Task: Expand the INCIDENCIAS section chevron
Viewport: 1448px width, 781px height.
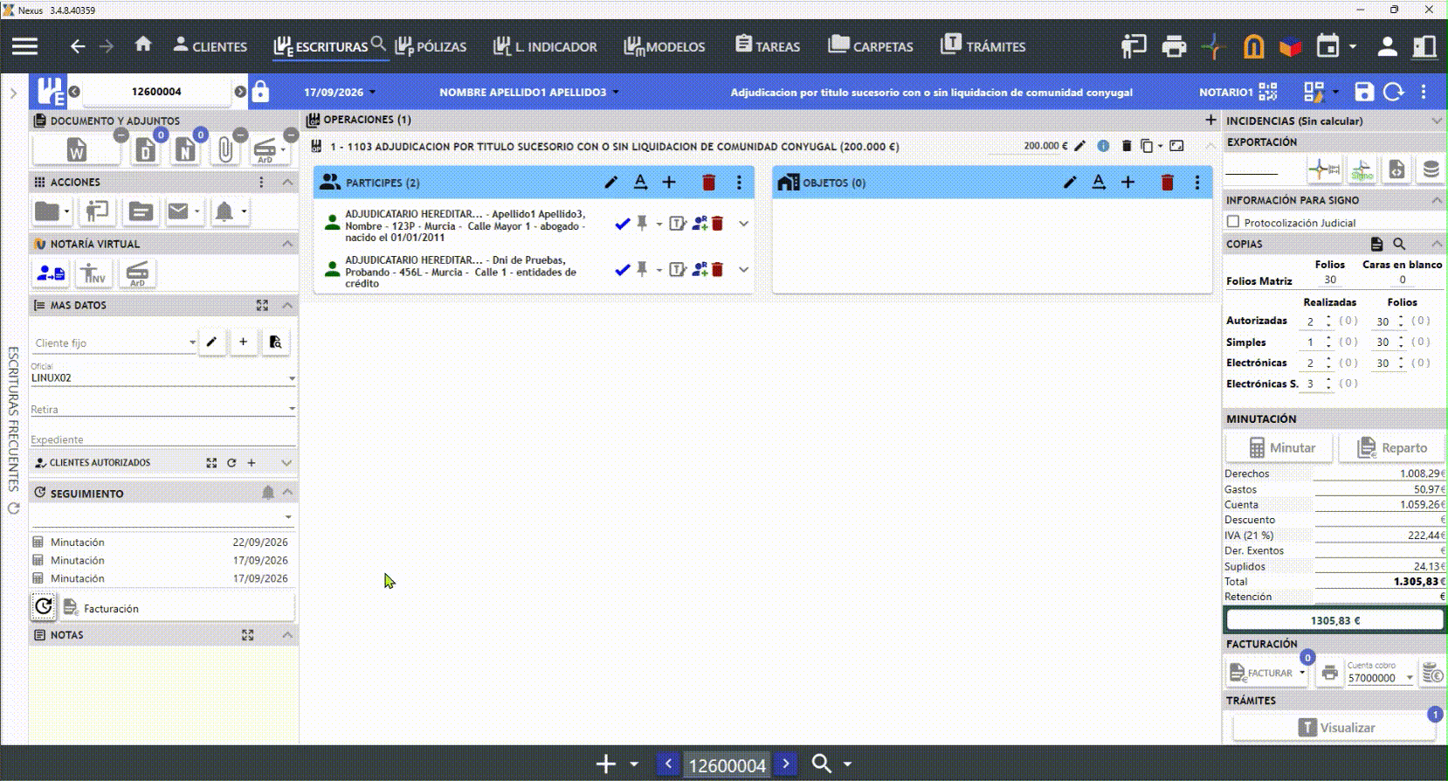Action: point(1437,121)
